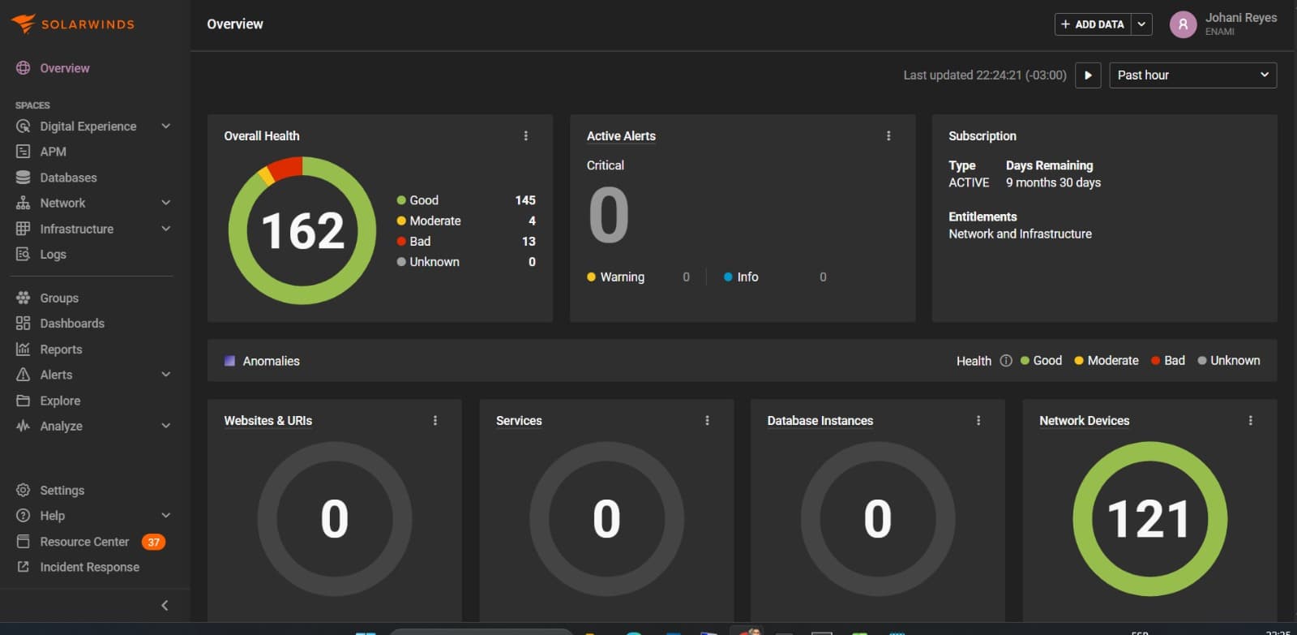The width and height of the screenshot is (1297, 635).
Task: Click the Warning alerts label
Action: (x=623, y=277)
